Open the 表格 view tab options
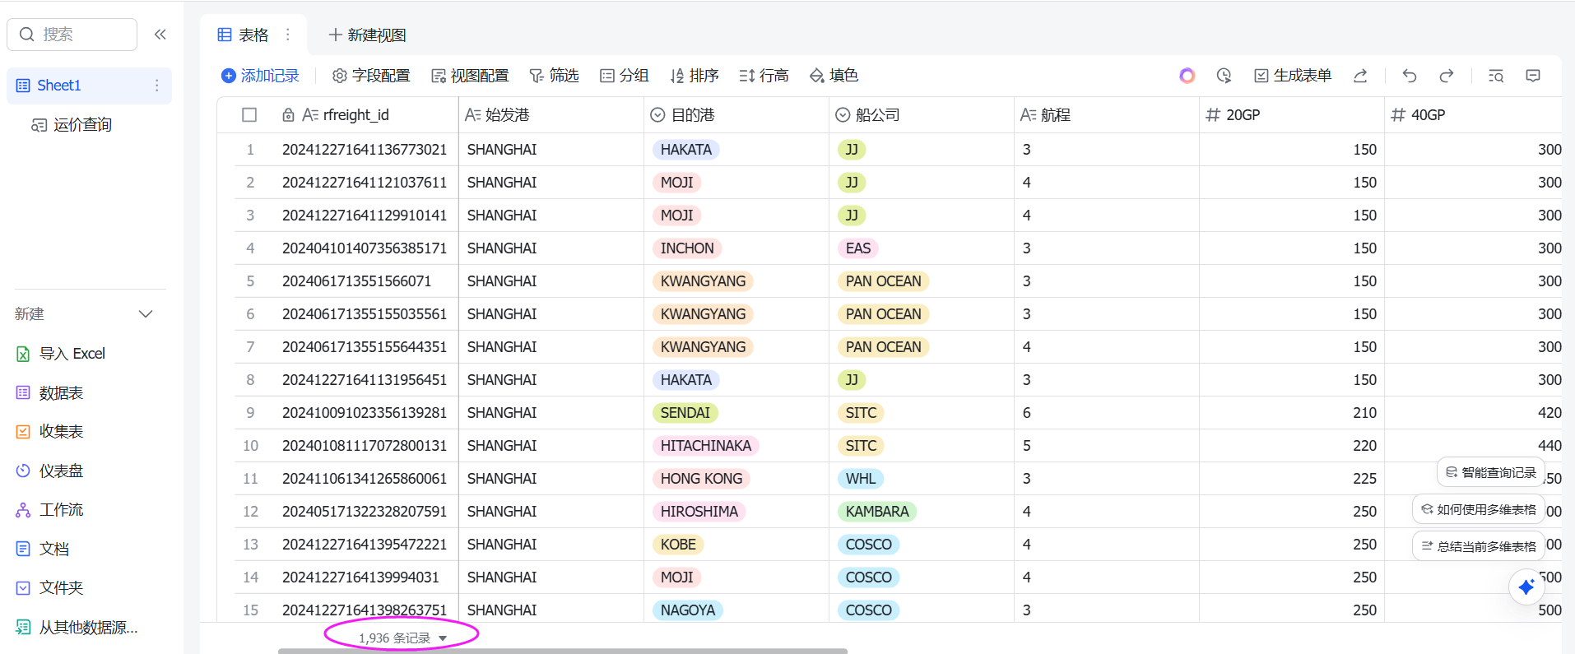Viewport: 1575px width, 654px height. point(287,35)
